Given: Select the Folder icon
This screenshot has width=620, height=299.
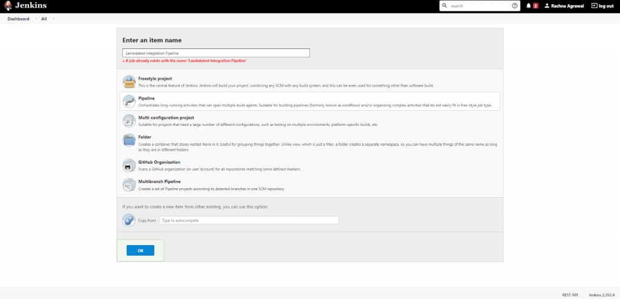Looking at the screenshot, I should [130, 140].
